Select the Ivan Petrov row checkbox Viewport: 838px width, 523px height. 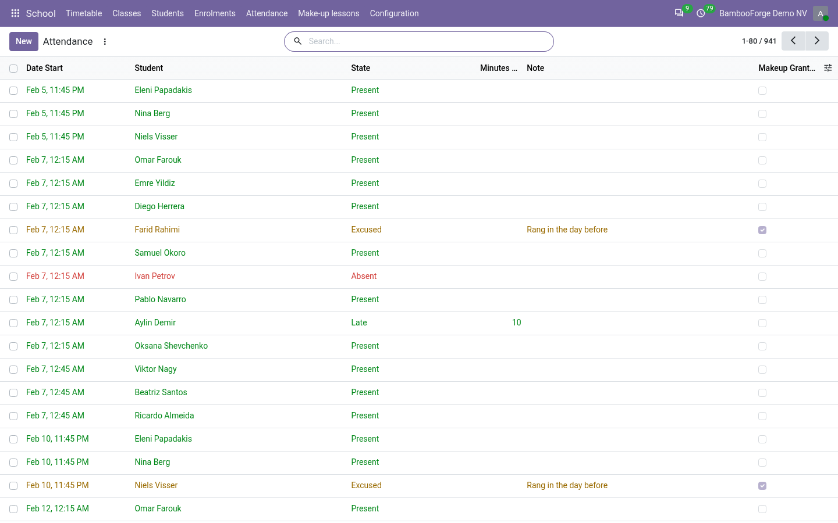(x=13, y=277)
